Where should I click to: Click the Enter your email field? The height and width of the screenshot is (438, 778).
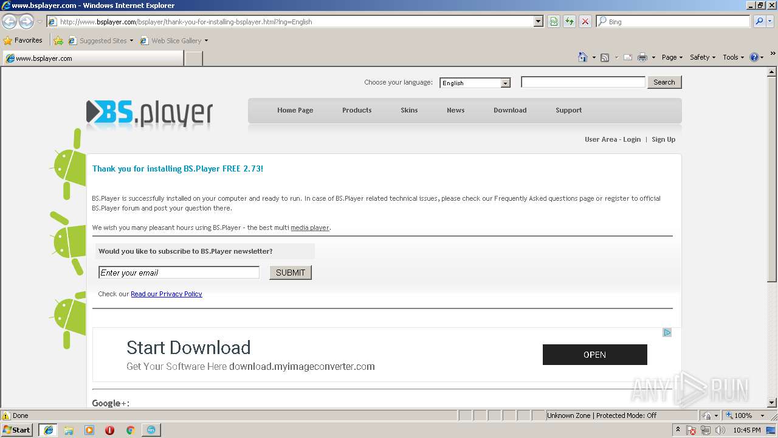[179, 273]
